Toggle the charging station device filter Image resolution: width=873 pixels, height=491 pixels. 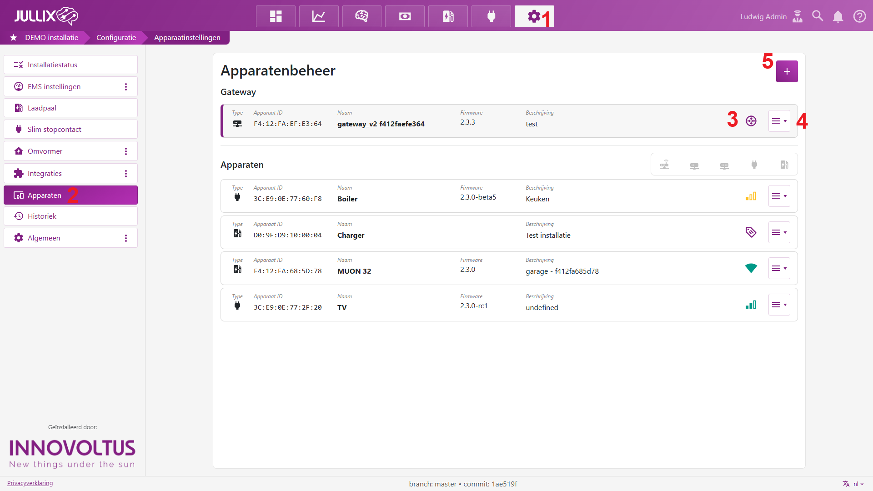click(784, 165)
